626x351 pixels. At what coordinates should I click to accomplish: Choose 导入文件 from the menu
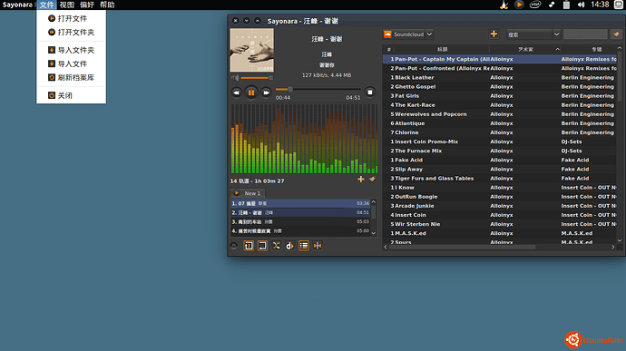71,63
